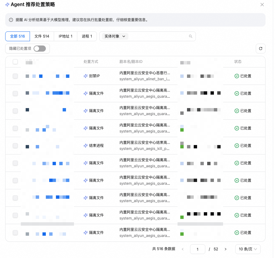
Task: Click the system_aliyun_alinet_ban_i... playbook ID
Action: point(145,79)
